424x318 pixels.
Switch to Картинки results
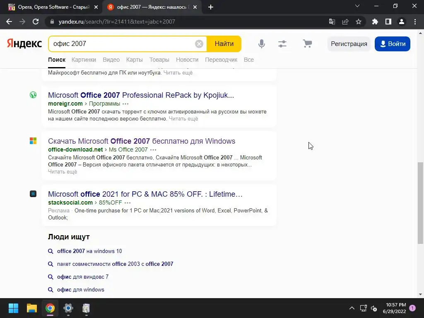click(x=84, y=60)
